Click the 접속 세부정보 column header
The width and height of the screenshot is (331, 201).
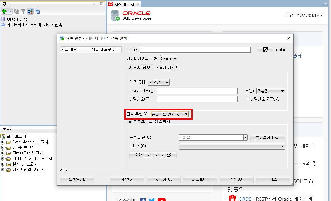106,50
